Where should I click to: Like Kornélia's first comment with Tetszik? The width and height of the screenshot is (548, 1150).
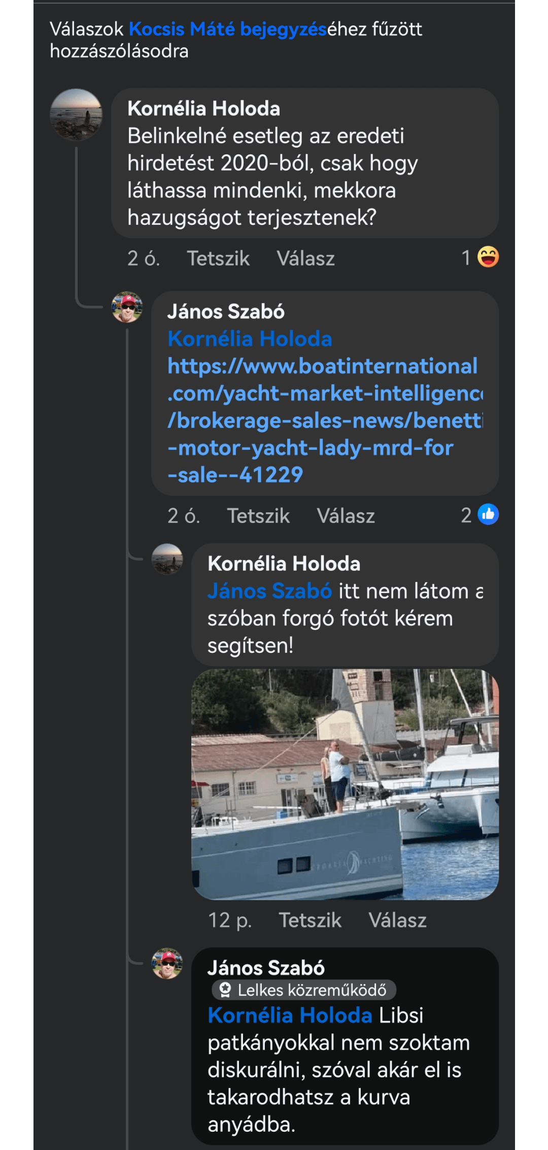pos(218,258)
